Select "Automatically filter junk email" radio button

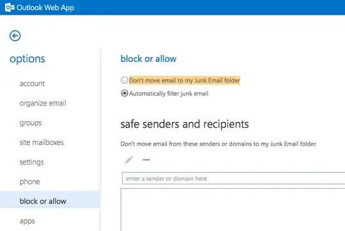pos(125,93)
